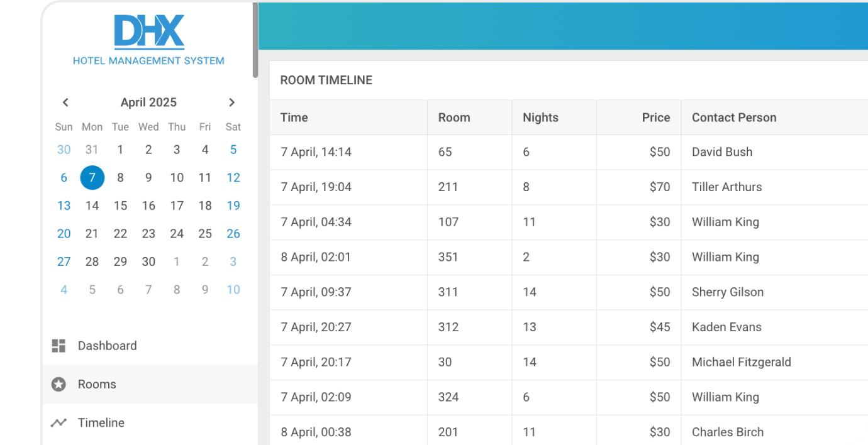Click the sidebar vertical scrollbar
This screenshot has width=868, height=445.
point(255,40)
